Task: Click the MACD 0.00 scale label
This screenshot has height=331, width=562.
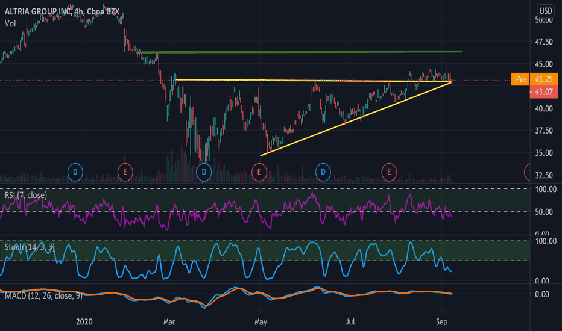Action: [x=542, y=294]
